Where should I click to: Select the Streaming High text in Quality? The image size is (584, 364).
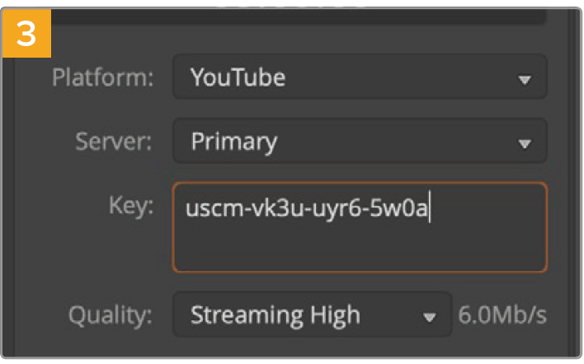coord(275,315)
